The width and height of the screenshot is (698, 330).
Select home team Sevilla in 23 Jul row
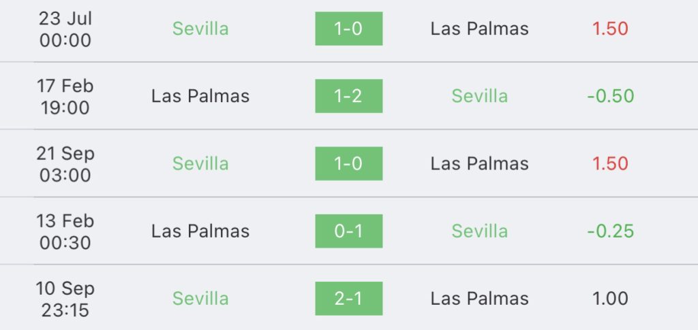pyautogui.click(x=200, y=29)
